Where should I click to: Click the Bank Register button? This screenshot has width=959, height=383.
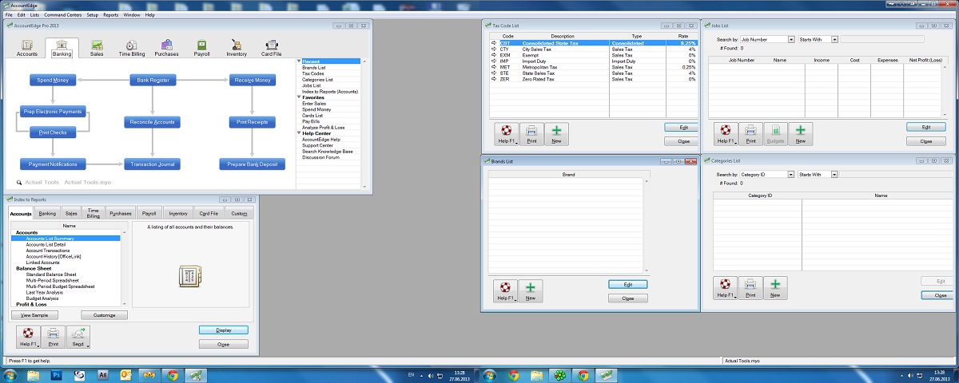(153, 81)
